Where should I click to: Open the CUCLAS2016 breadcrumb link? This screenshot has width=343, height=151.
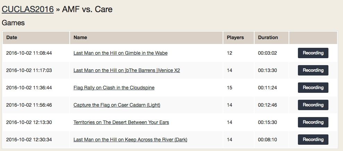[27, 9]
